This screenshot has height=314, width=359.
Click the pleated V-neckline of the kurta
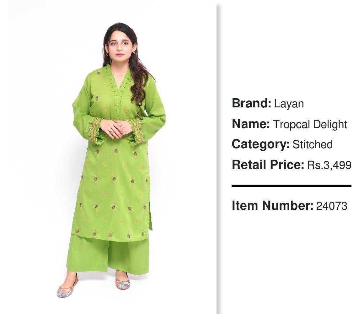tap(118, 89)
